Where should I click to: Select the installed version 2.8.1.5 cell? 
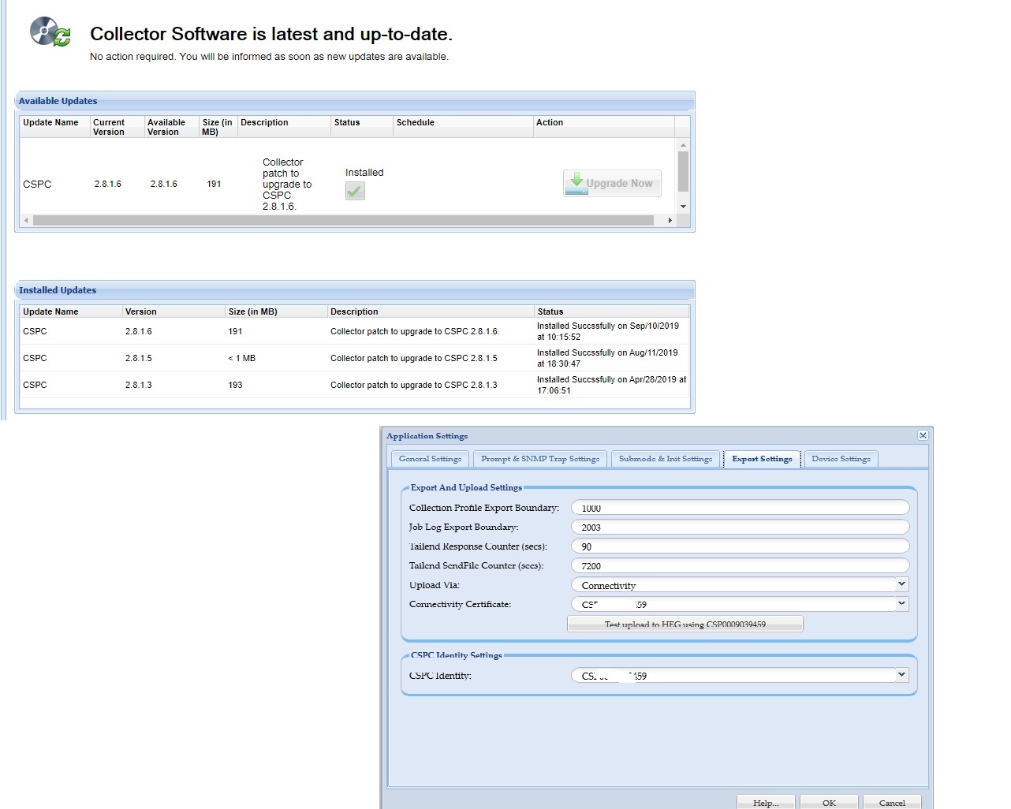pyautogui.click(x=139, y=358)
